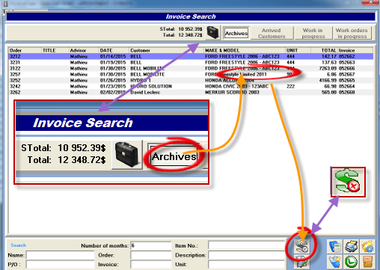Open Work orders in progress
This screenshot has width=380, height=270.
click(x=352, y=33)
